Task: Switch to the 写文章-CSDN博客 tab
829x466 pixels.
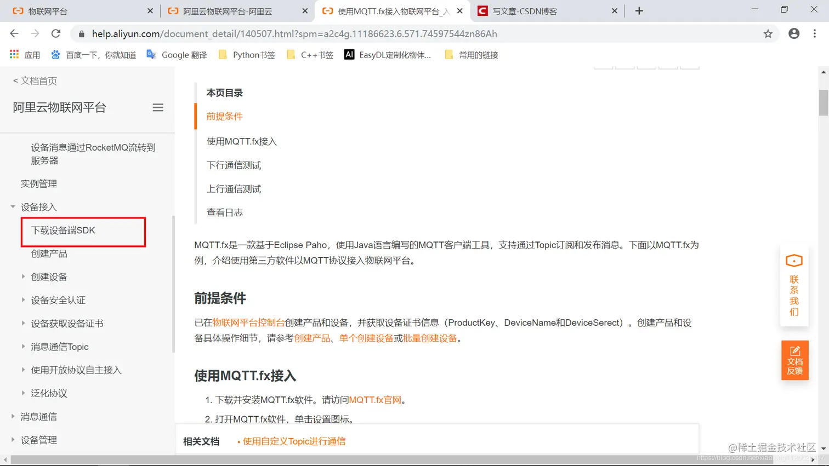Action: click(x=548, y=11)
